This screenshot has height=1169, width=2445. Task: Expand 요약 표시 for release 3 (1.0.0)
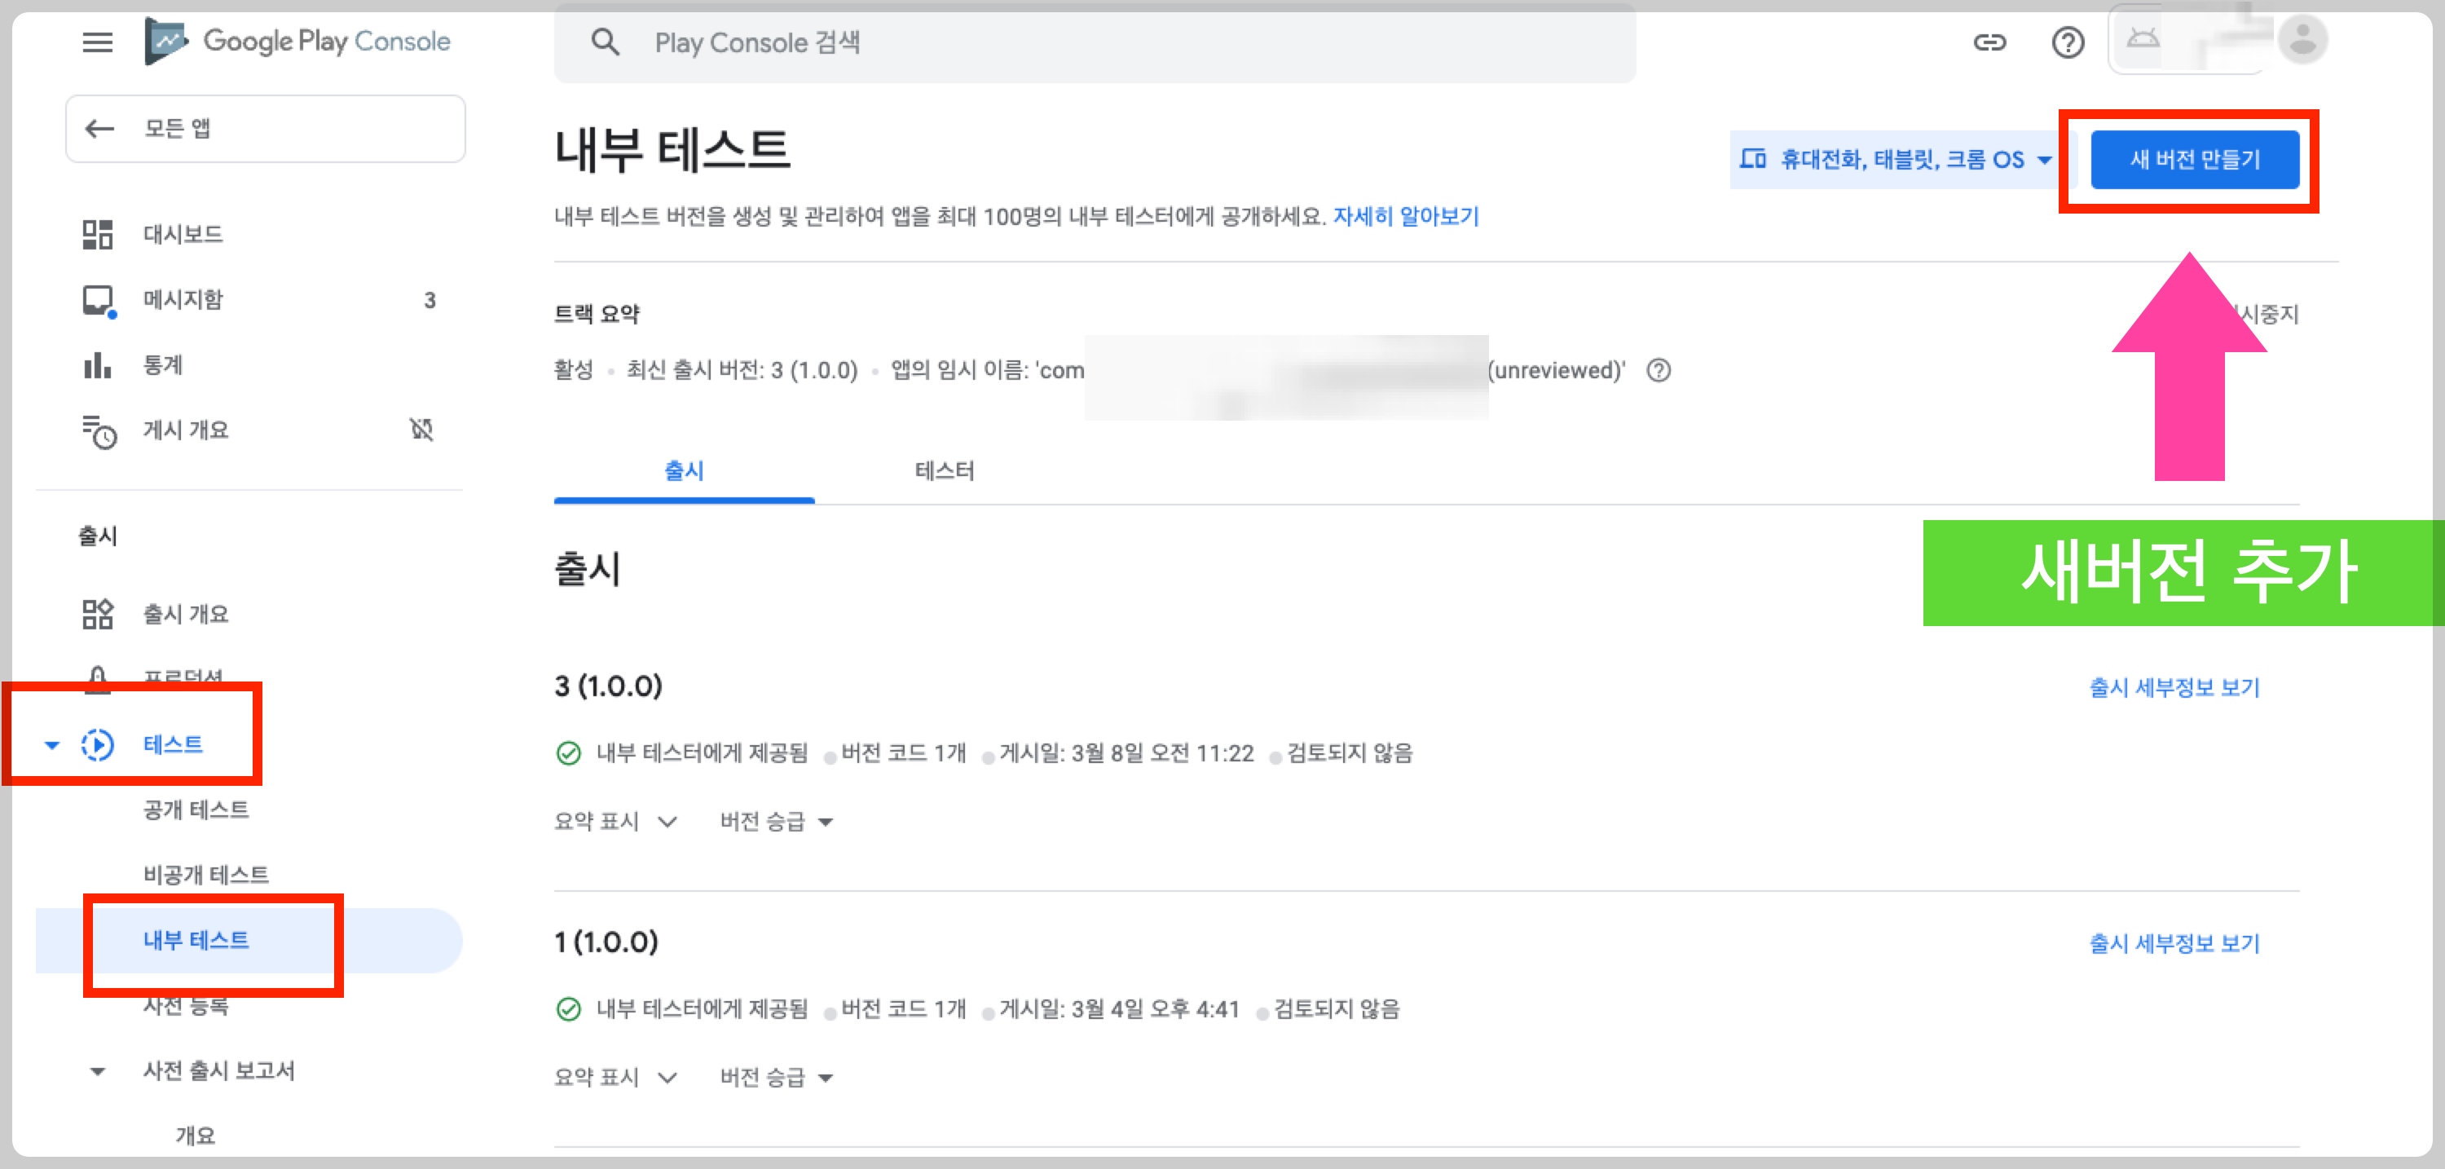click(615, 822)
